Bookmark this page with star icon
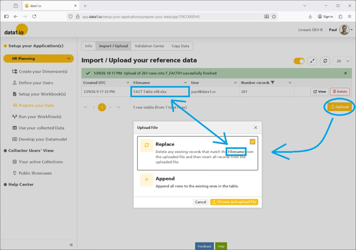Screen dimensions: 356x250 [x=274, y=17]
